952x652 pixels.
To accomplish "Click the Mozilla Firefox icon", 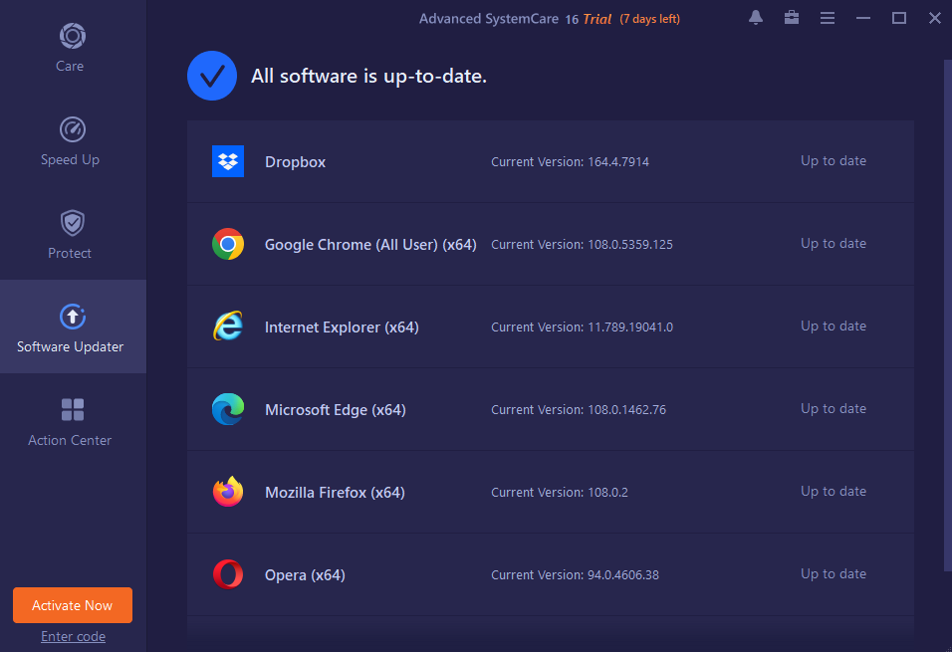I will 228,492.
